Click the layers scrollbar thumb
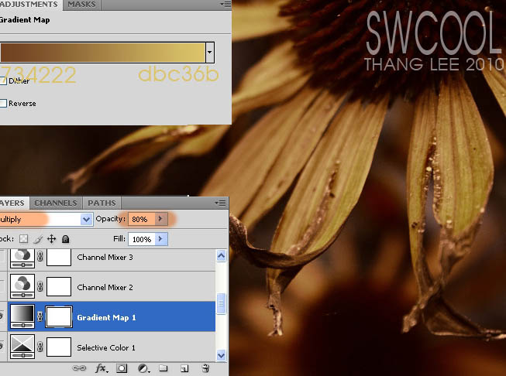 click(221, 303)
